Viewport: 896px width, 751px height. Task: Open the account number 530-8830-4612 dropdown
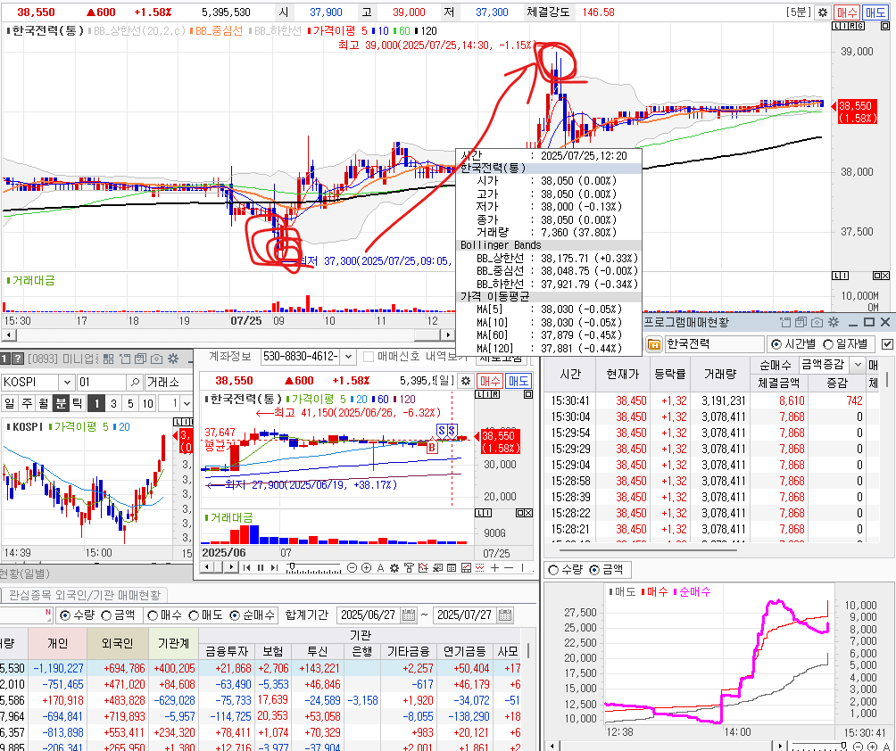pos(348,357)
